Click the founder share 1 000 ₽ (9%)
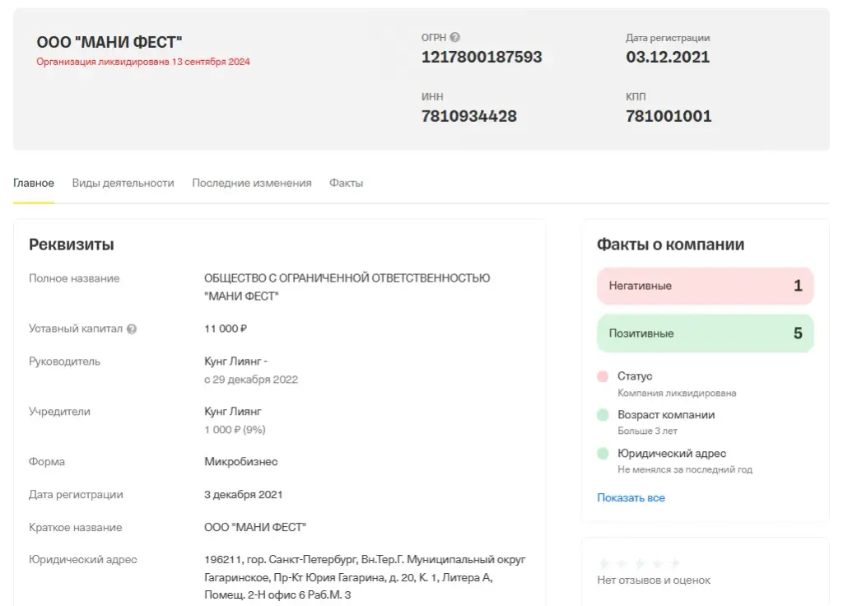 (235, 430)
